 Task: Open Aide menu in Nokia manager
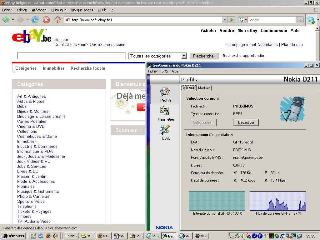(175, 71)
